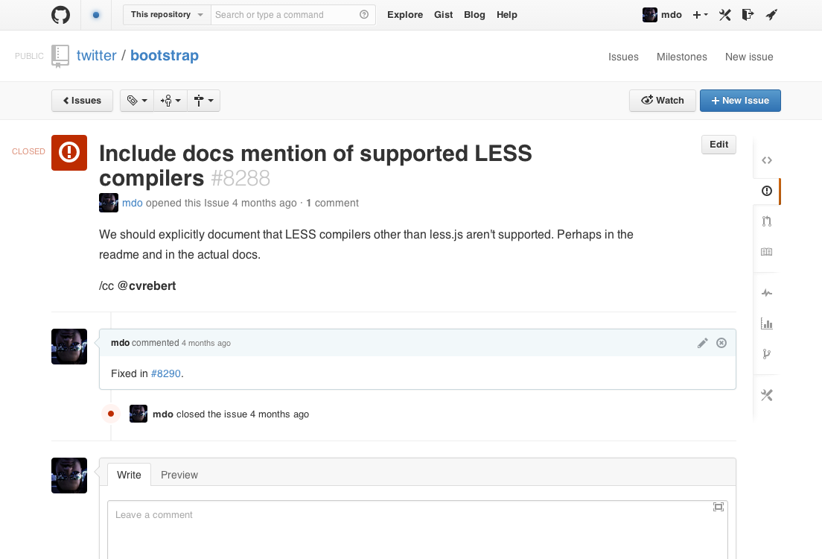
Task: Expand the assignee person dropdown
Action: click(171, 101)
